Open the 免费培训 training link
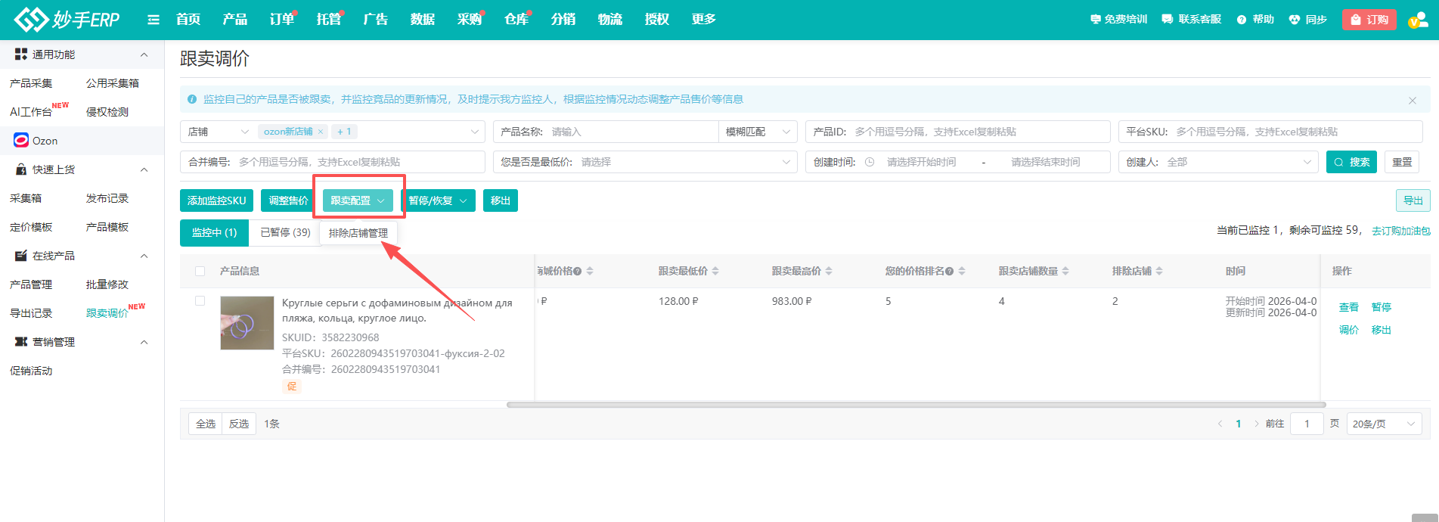 1118,20
